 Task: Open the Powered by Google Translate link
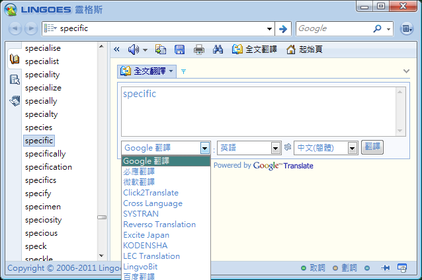pos(263,166)
